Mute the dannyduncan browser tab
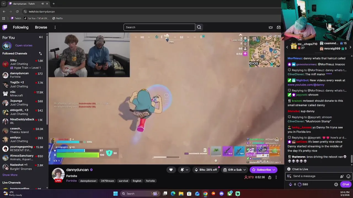 [x=42, y=4]
